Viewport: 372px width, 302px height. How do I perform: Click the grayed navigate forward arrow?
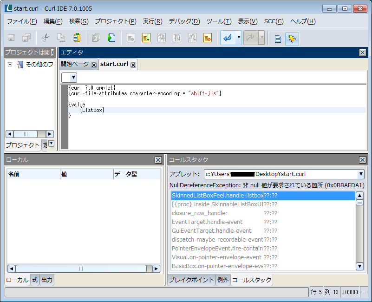(x=251, y=38)
